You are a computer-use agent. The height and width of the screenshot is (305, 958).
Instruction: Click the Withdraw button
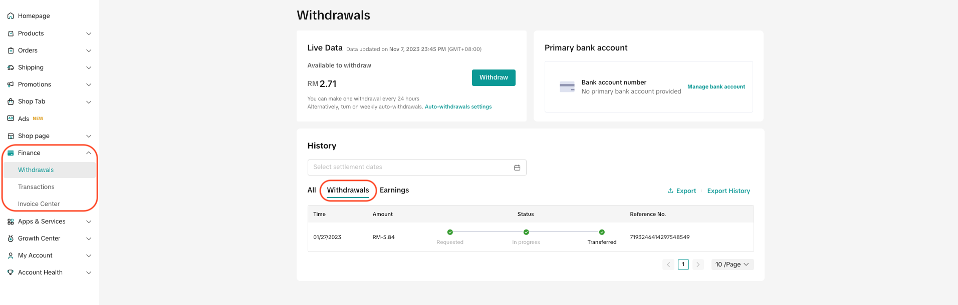coord(494,77)
